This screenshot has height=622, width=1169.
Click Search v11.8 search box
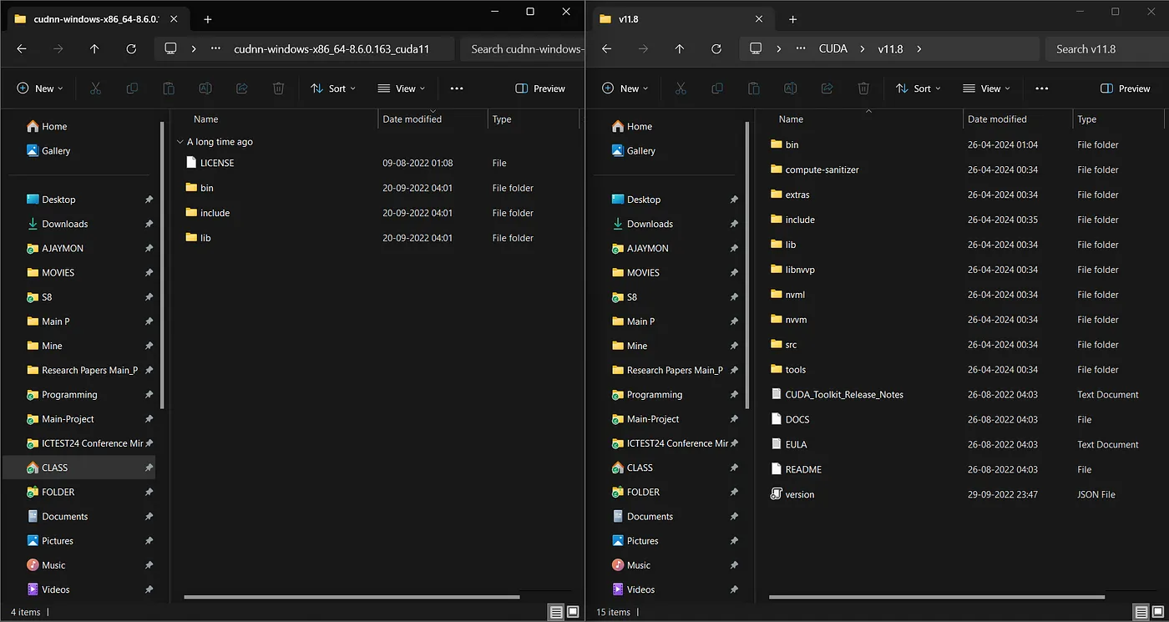point(1106,49)
